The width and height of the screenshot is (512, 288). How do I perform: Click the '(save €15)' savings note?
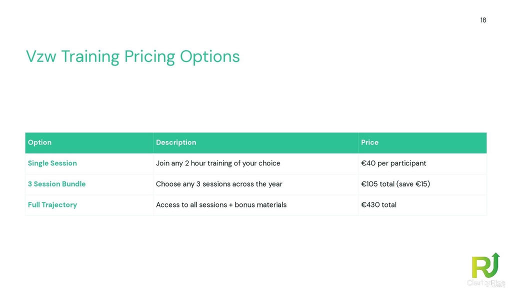coord(413,184)
